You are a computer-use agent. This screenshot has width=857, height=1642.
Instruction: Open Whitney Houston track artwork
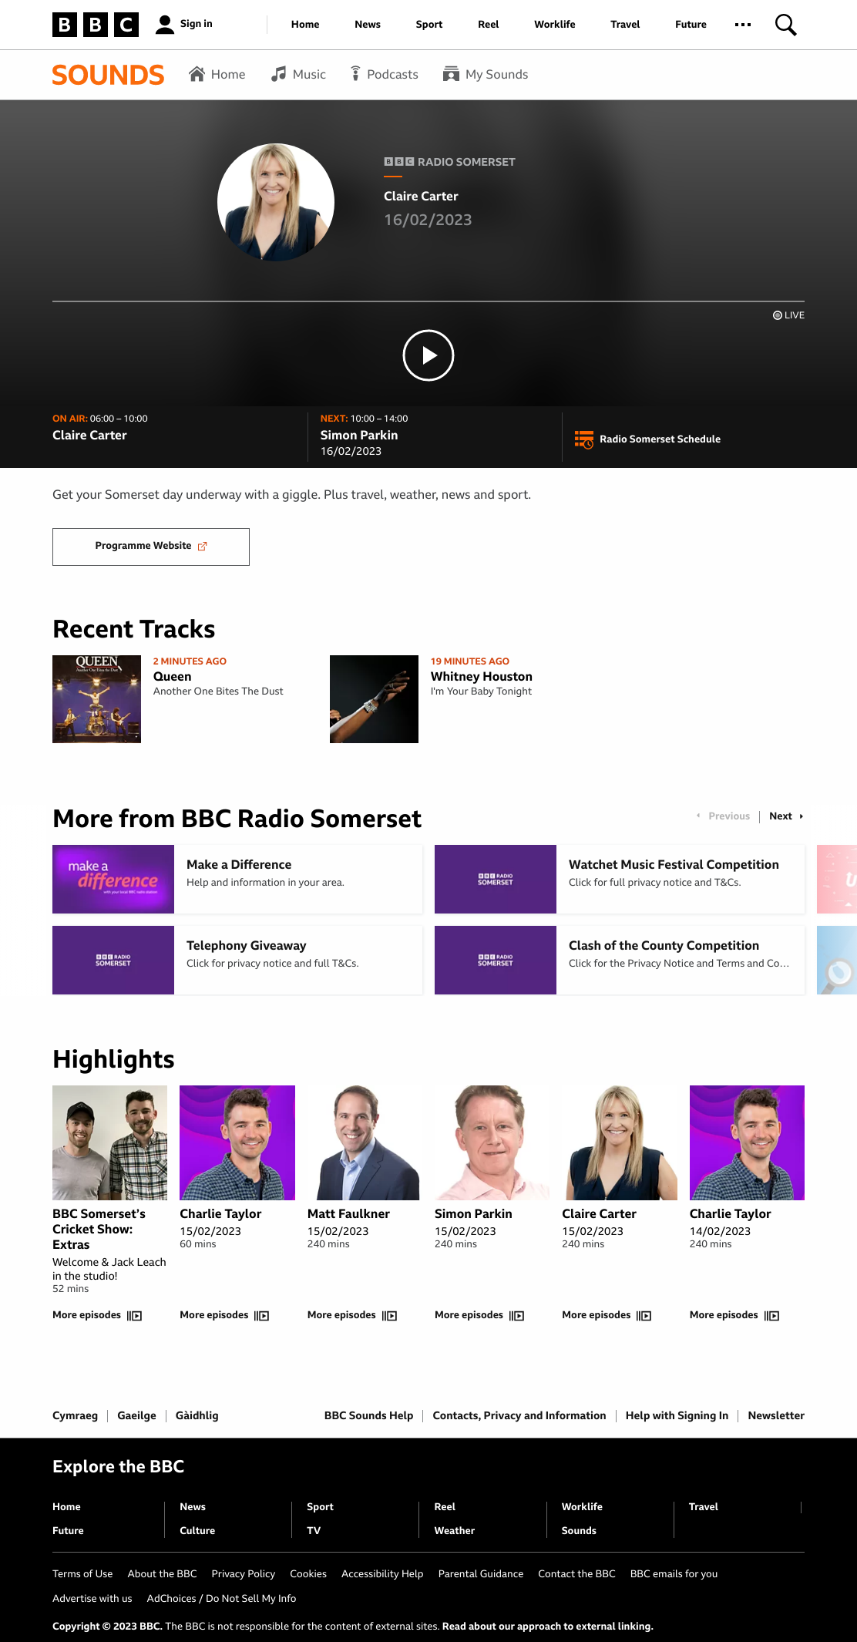(x=374, y=699)
